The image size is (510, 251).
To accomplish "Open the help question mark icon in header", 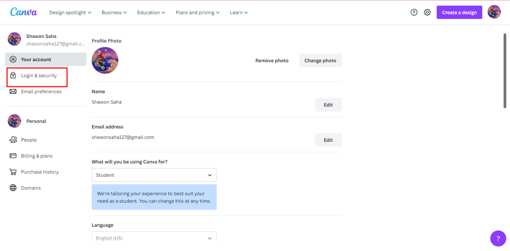I will click(414, 12).
